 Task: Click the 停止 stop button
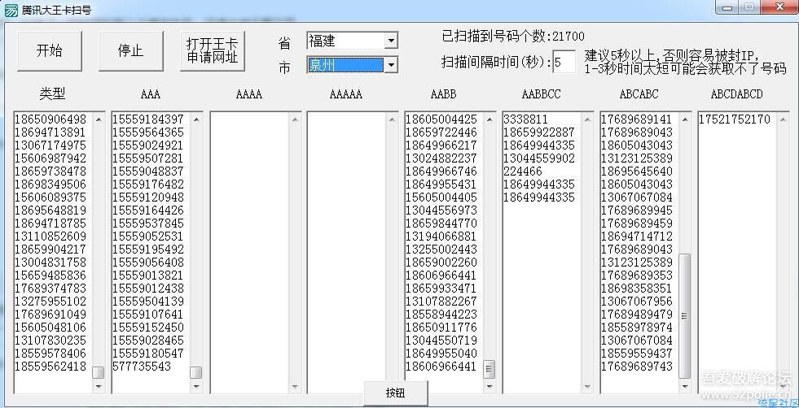tap(131, 51)
